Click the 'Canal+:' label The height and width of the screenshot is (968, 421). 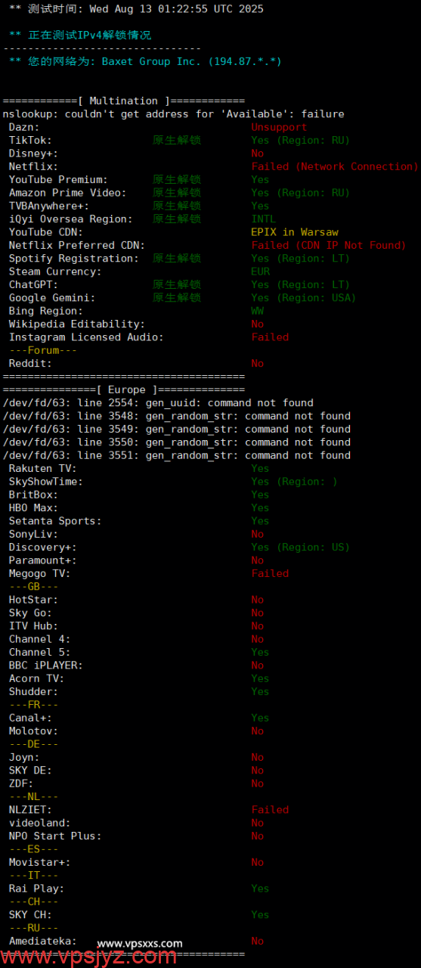(x=30, y=718)
